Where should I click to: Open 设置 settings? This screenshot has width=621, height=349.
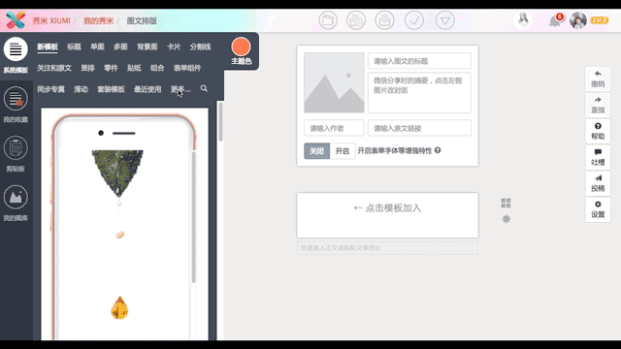point(598,209)
